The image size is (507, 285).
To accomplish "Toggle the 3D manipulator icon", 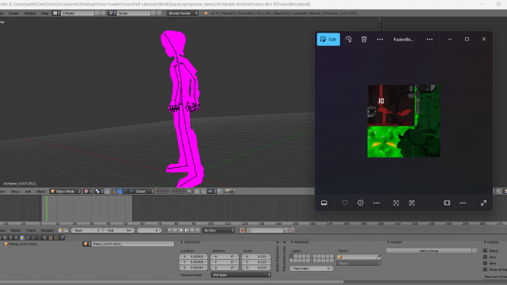I will pos(114,192).
